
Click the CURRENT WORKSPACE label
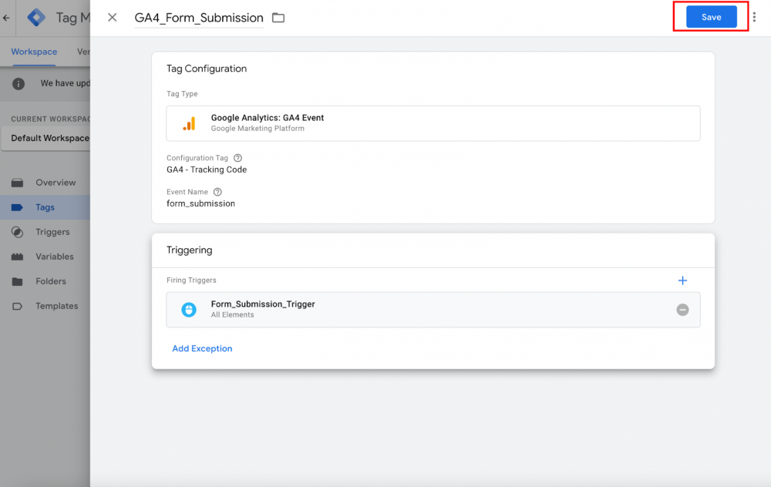point(50,119)
